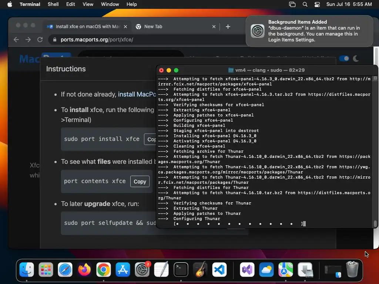Launch GarageBand from the Dock
This screenshot has width=379, height=284.
pos(200,270)
